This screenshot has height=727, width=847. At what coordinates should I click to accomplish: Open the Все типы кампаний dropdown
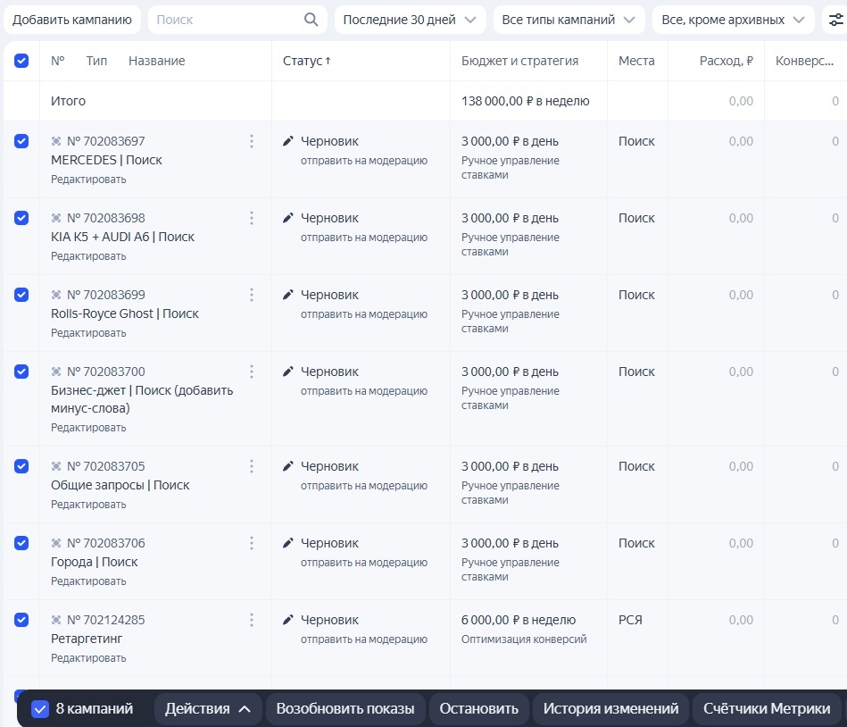[569, 20]
